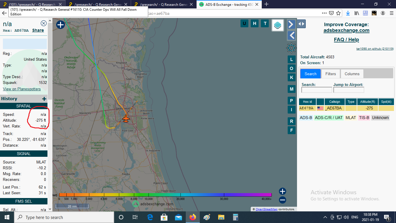The image size is (396, 223).
Task: Sort by Callsign column header
Action: [x=335, y=102]
